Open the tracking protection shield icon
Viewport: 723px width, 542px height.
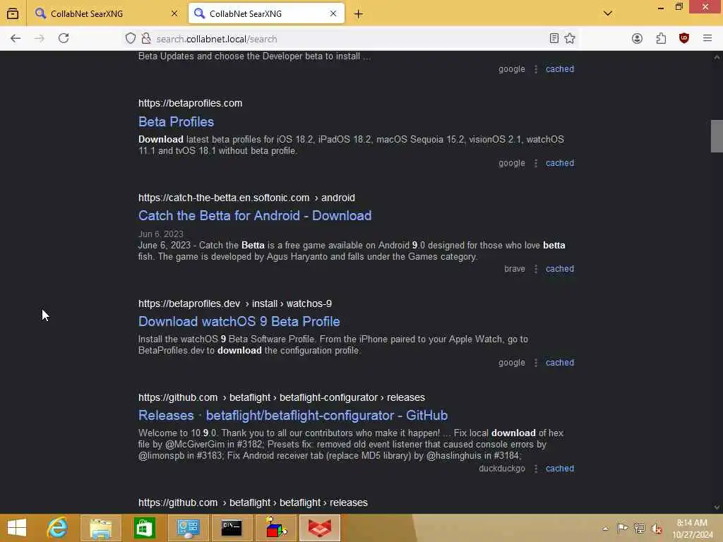coord(131,39)
